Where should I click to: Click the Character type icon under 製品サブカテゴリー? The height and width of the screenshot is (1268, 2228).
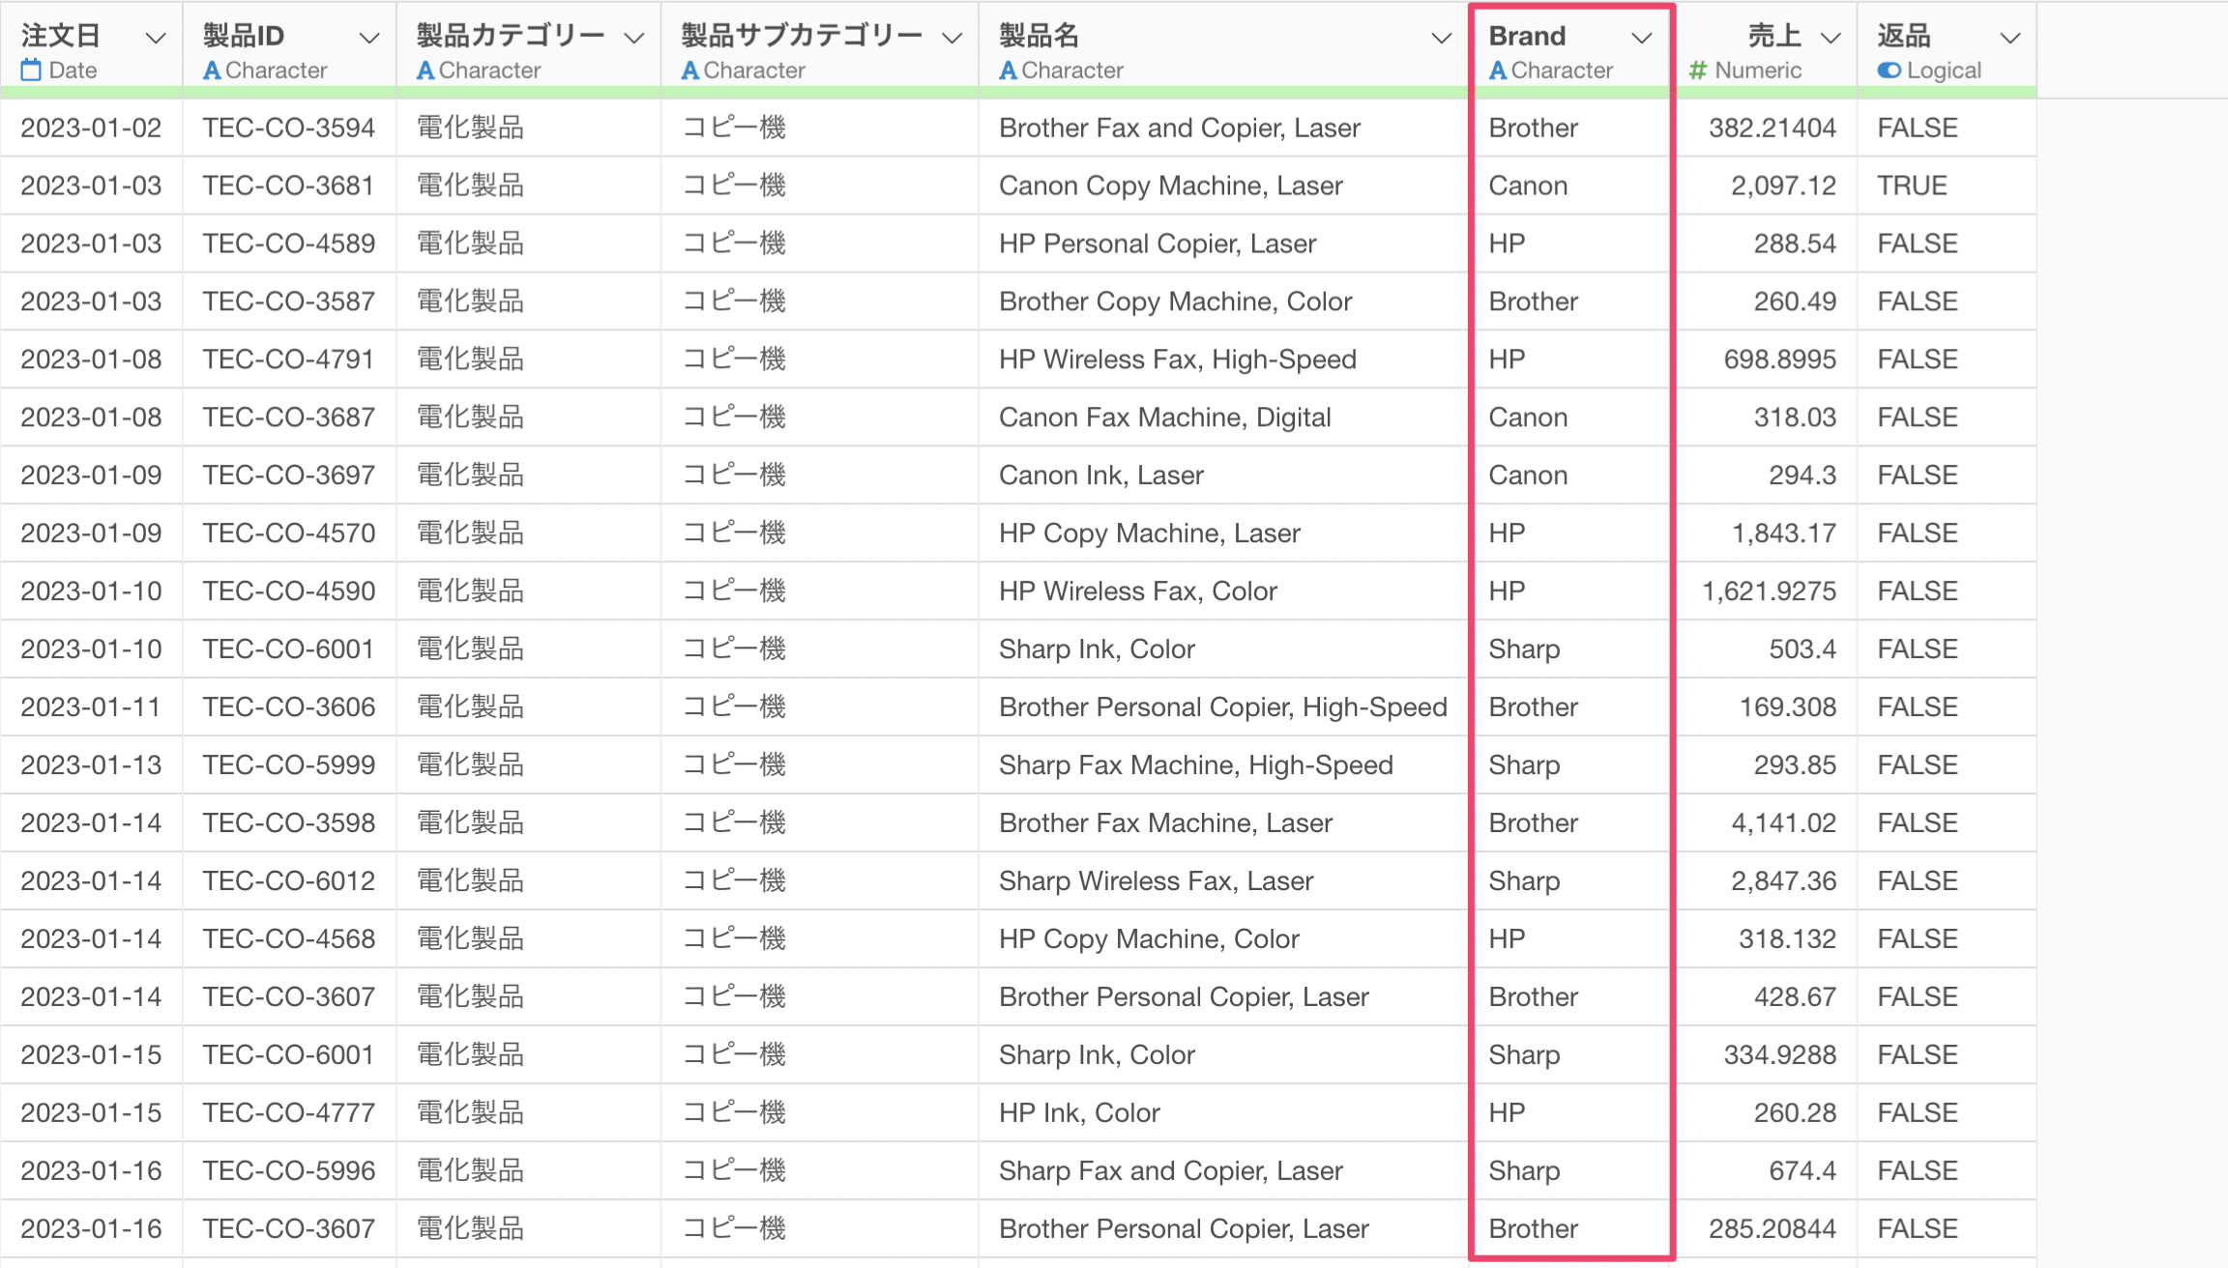click(x=690, y=71)
